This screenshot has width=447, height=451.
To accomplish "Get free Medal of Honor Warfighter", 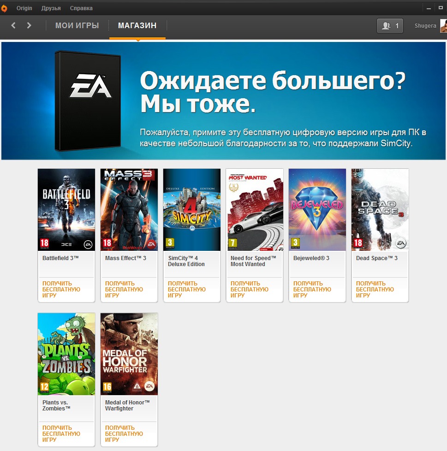I will click(124, 434).
